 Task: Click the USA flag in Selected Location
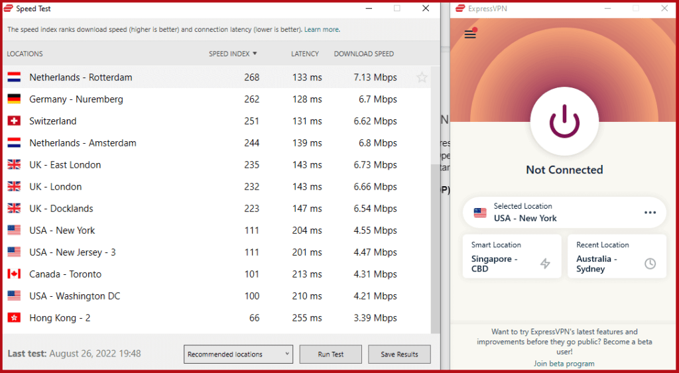(x=480, y=213)
